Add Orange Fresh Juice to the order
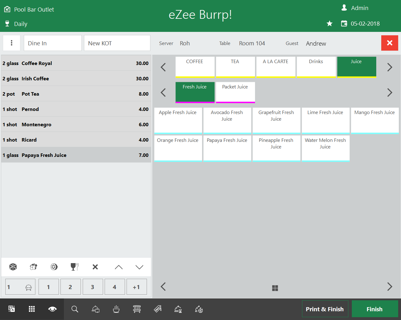 (x=178, y=148)
